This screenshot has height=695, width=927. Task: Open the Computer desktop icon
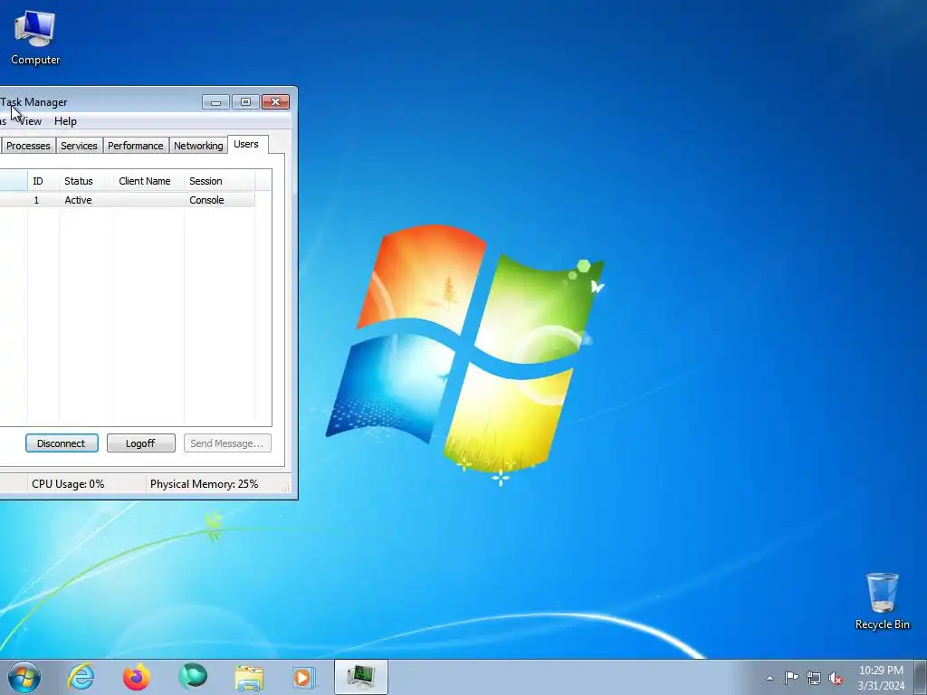35,38
